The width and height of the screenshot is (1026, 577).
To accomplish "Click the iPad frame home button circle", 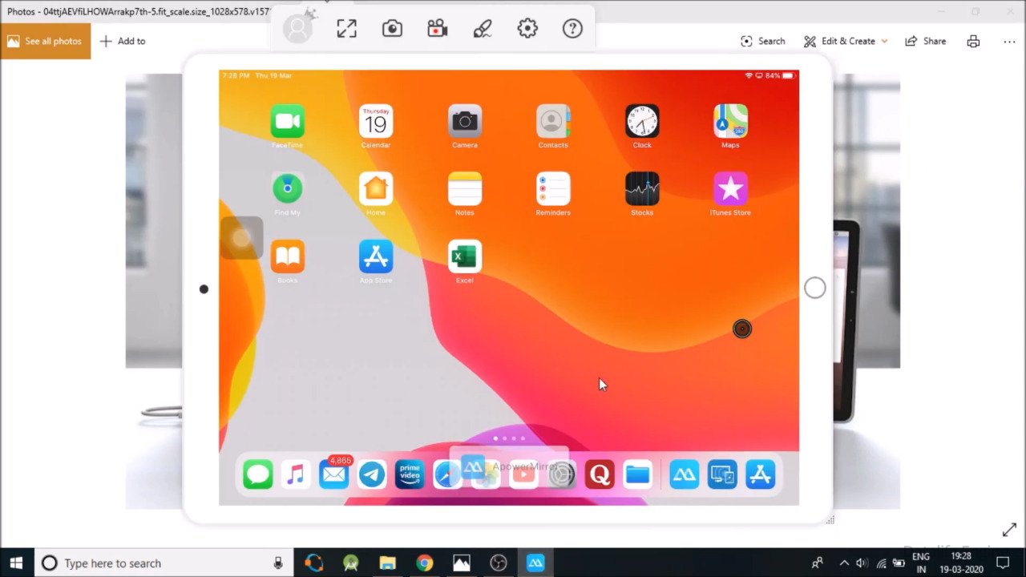I will pos(814,288).
